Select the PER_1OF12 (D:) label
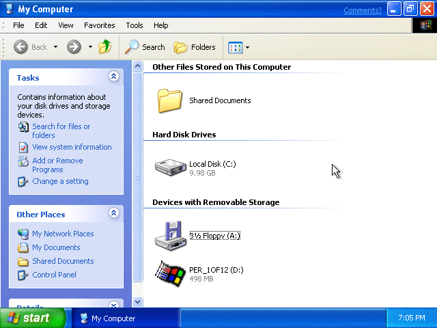 (216, 270)
